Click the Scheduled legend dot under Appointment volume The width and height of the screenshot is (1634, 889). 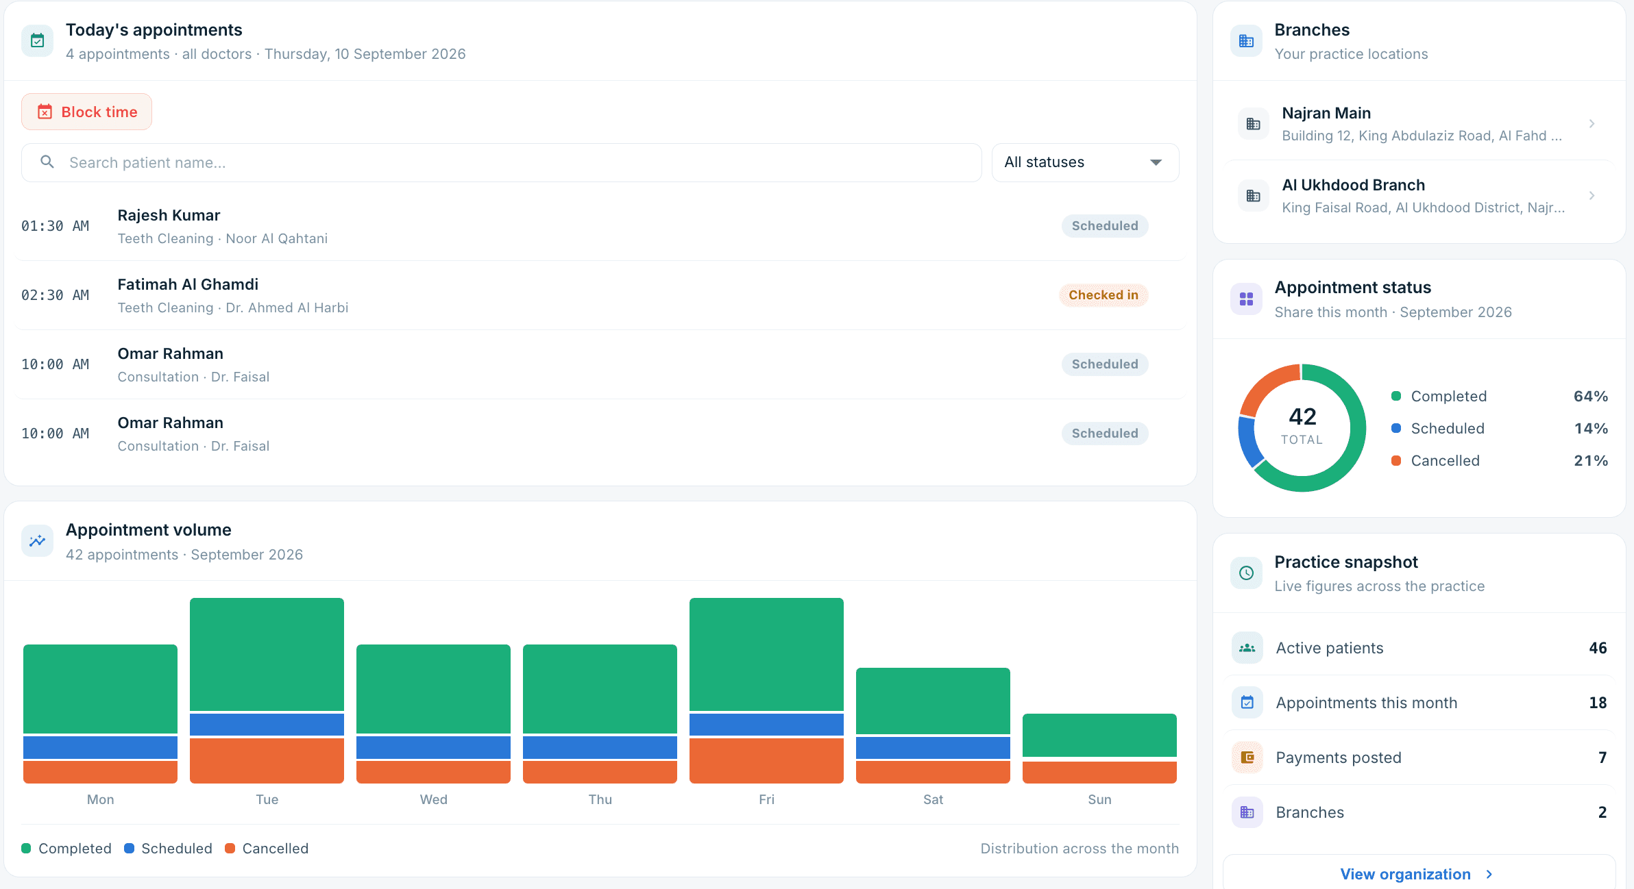(x=129, y=848)
